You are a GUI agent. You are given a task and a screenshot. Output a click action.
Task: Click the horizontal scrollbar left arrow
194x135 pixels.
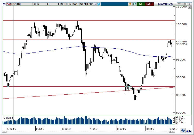coord(4,132)
